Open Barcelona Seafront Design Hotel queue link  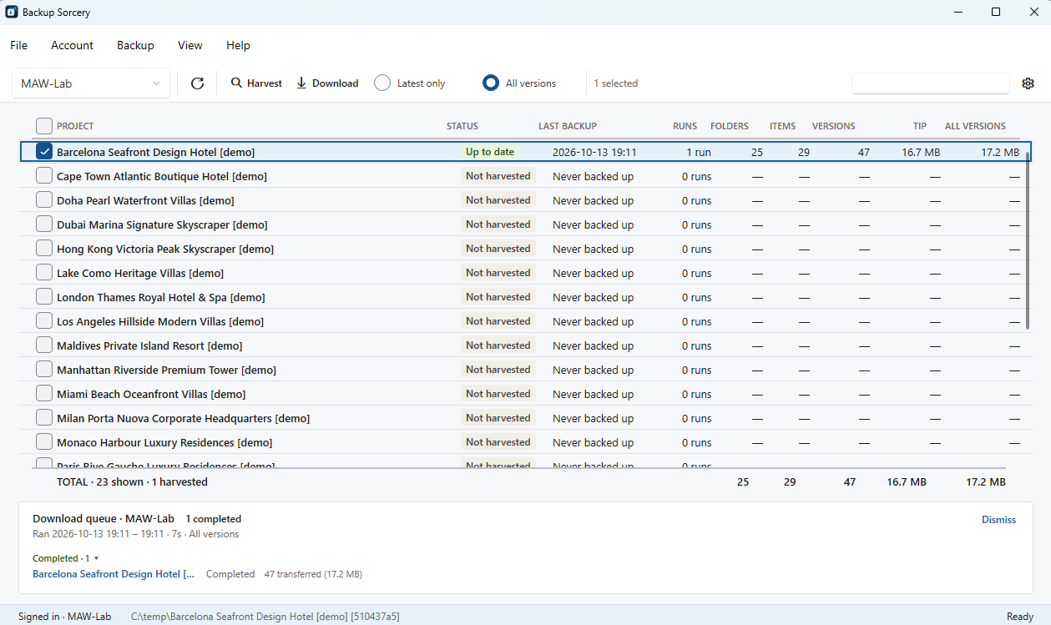tap(114, 574)
